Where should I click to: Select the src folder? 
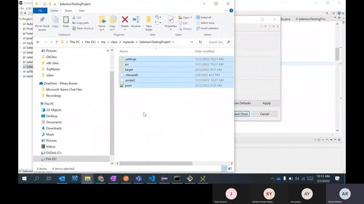click(176, 65)
